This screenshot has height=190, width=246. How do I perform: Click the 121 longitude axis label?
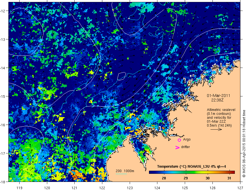(74, 188)
